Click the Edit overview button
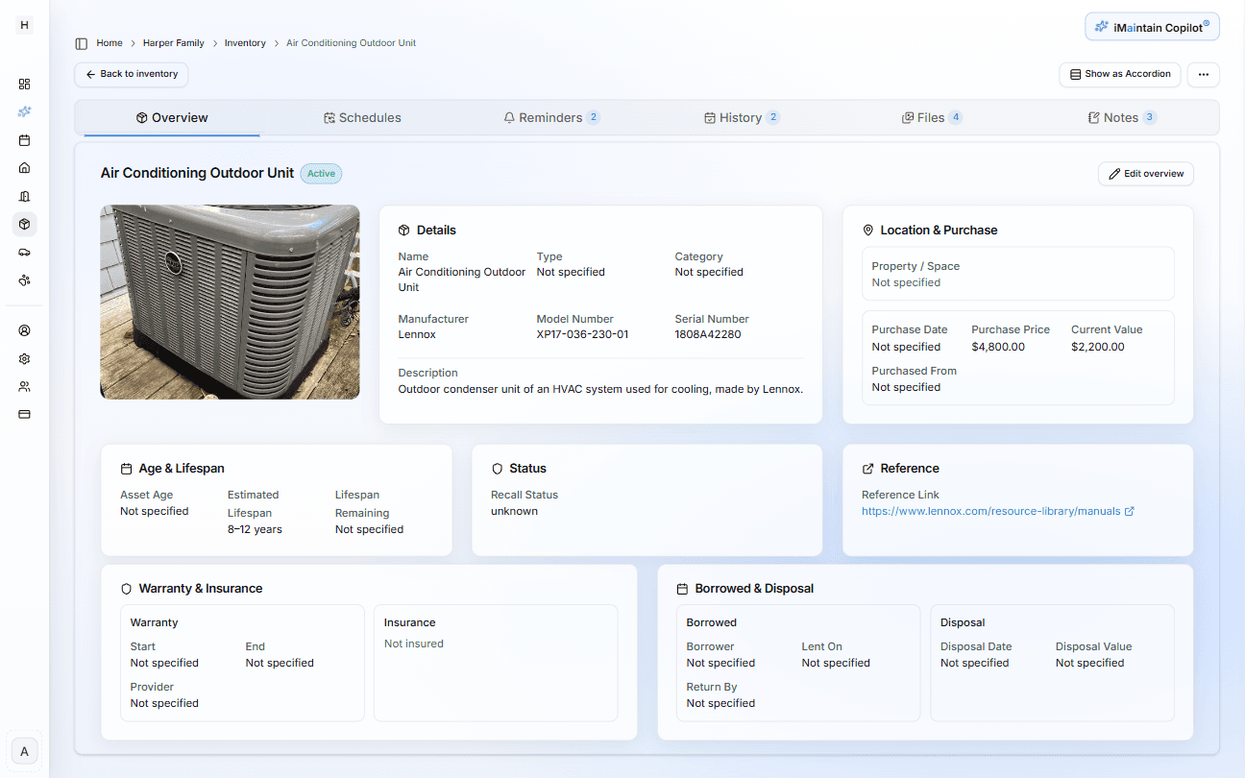The image size is (1245, 778). (1145, 174)
